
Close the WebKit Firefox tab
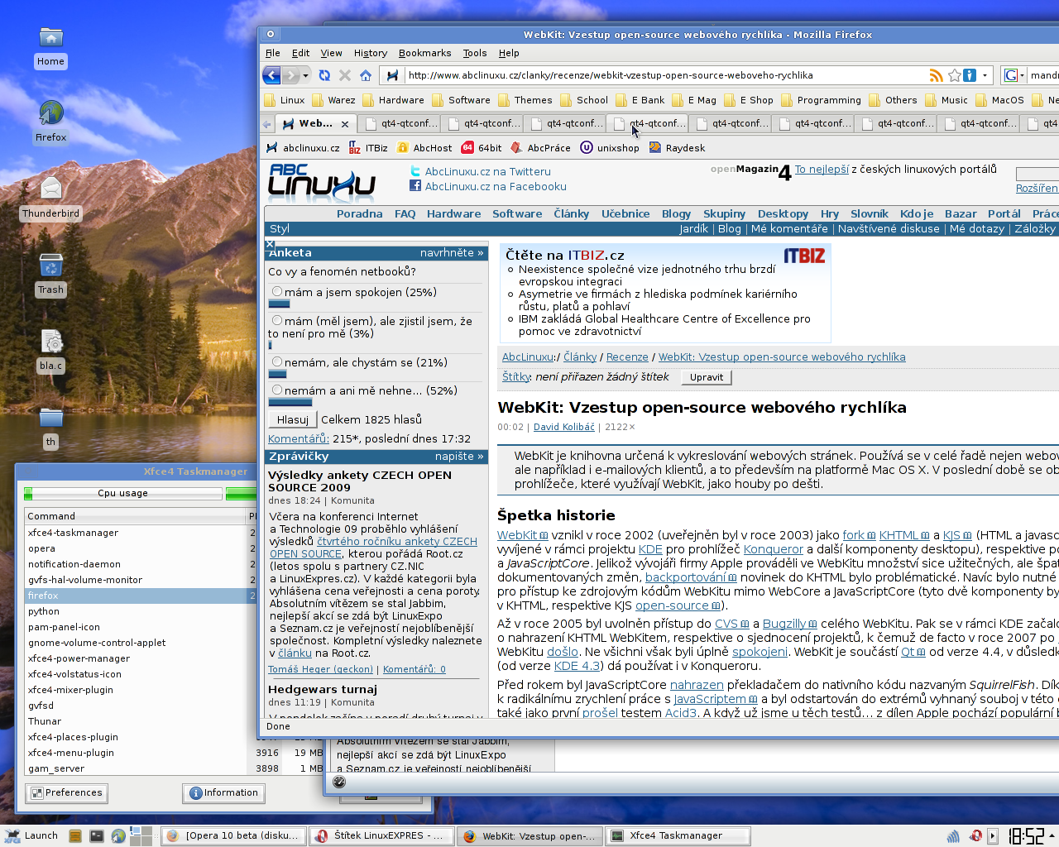[345, 124]
